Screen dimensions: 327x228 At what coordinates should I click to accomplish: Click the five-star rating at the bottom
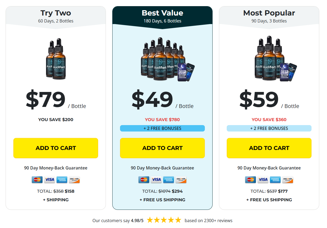(x=164, y=220)
